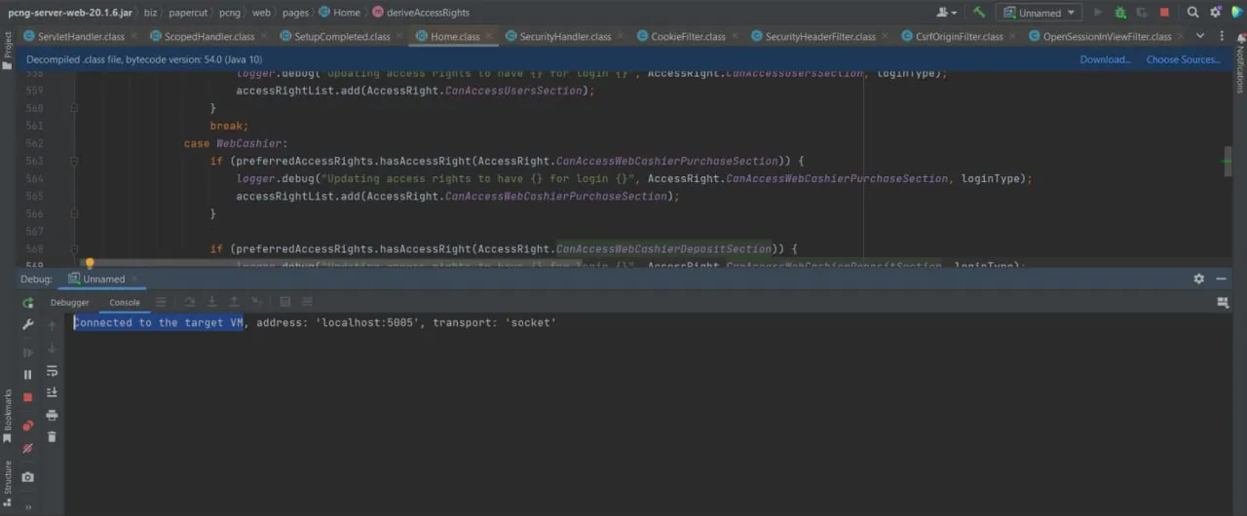Open the Bookmarks tool window
This screenshot has width=1247, height=516.
(7, 416)
